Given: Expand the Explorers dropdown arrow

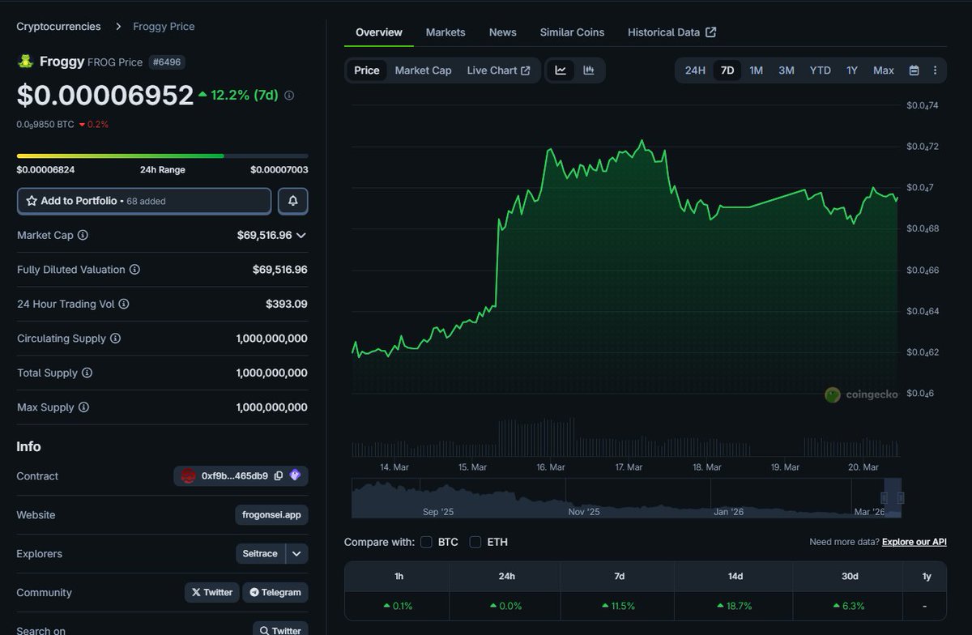Looking at the screenshot, I should [296, 554].
